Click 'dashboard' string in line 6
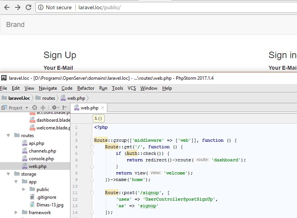The height and width of the screenshot is (218, 297). point(226,160)
